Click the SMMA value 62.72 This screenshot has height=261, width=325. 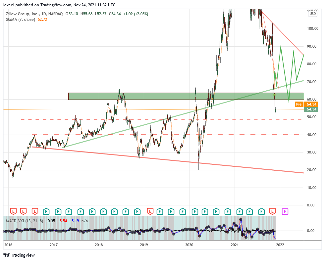(42, 20)
